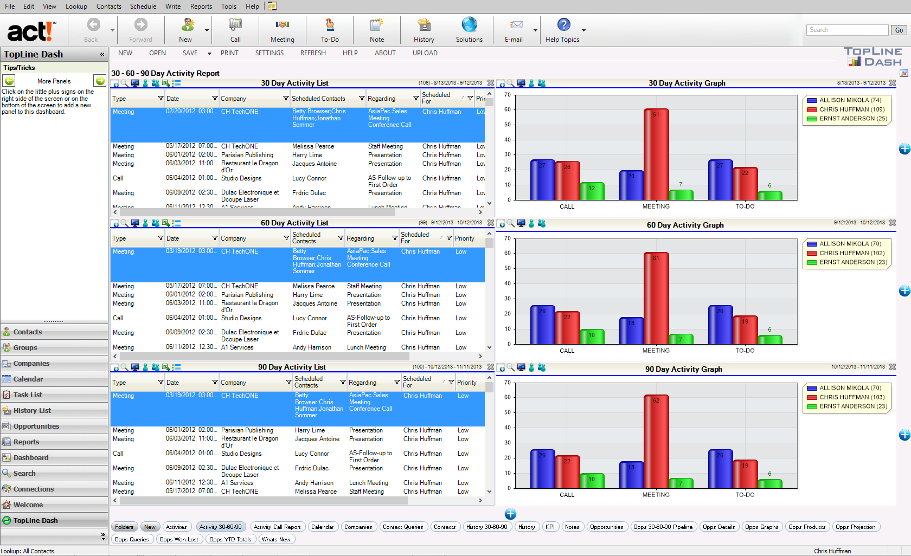Click Excel export icon in 30 Day Activity List

(166, 83)
